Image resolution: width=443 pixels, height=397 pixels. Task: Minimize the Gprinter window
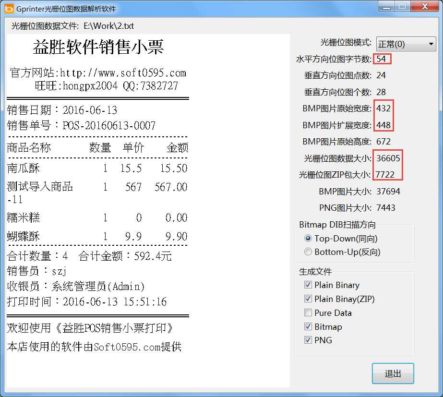point(386,6)
